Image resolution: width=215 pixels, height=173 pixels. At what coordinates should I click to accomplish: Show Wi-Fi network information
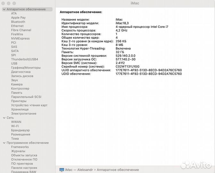[15, 126]
